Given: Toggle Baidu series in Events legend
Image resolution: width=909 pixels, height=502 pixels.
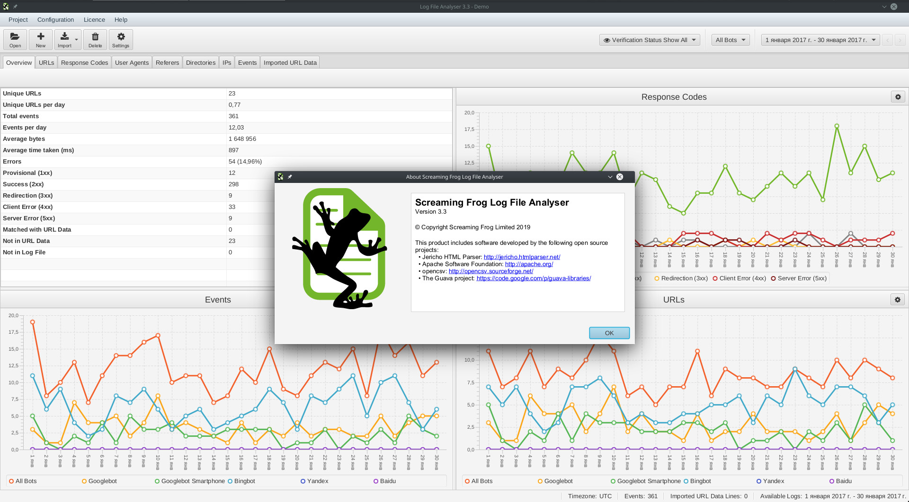Looking at the screenshot, I should pyautogui.click(x=385, y=481).
